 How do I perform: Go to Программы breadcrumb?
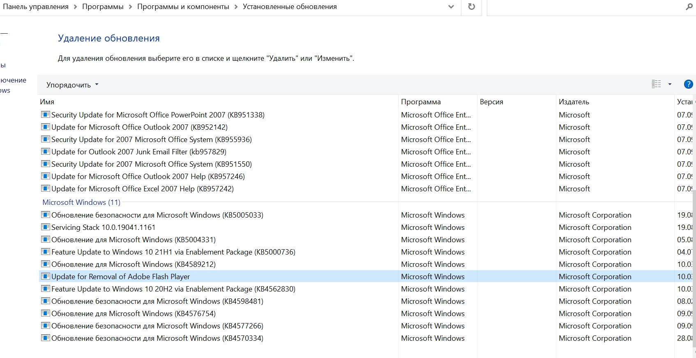[103, 7]
